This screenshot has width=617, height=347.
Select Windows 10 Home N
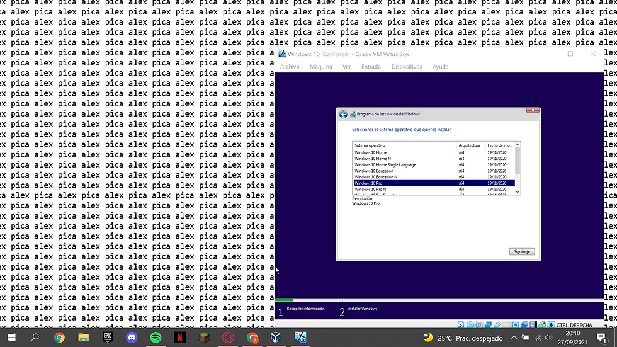(x=434, y=159)
